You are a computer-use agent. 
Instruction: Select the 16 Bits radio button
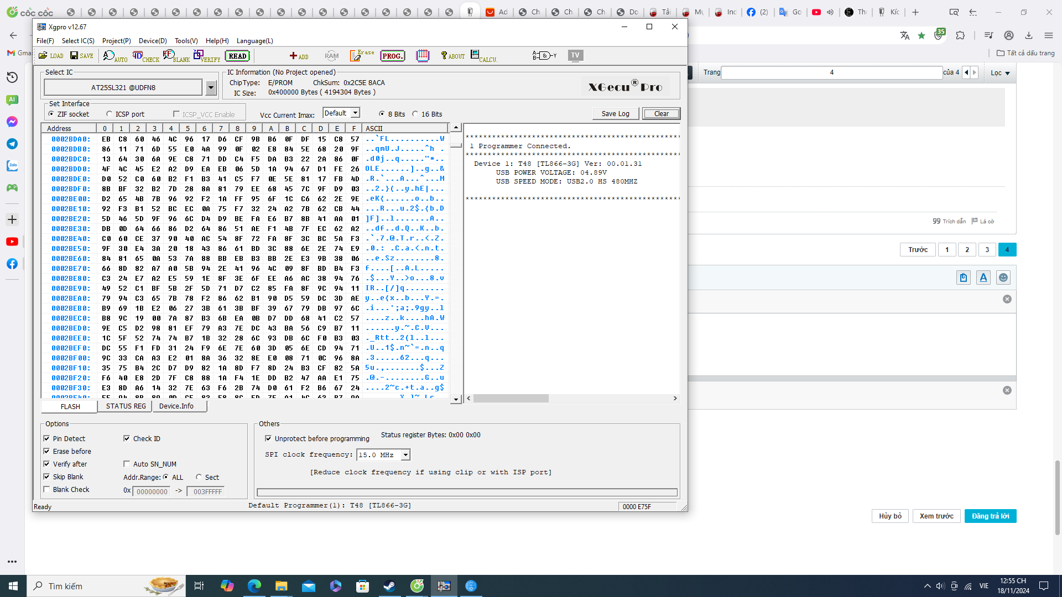(x=415, y=114)
